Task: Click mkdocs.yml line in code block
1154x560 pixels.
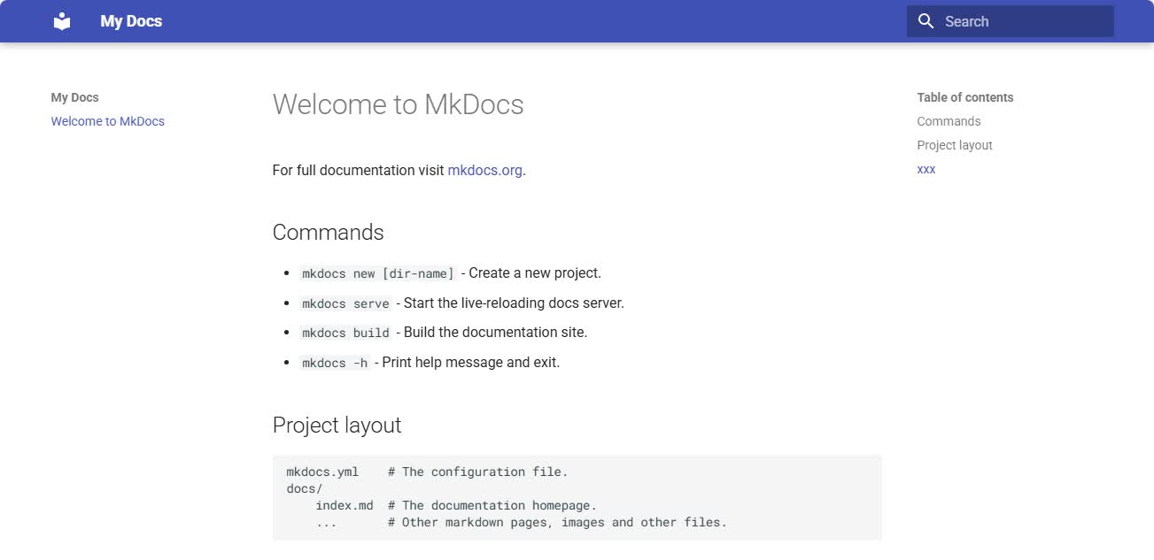Action: tap(427, 472)
